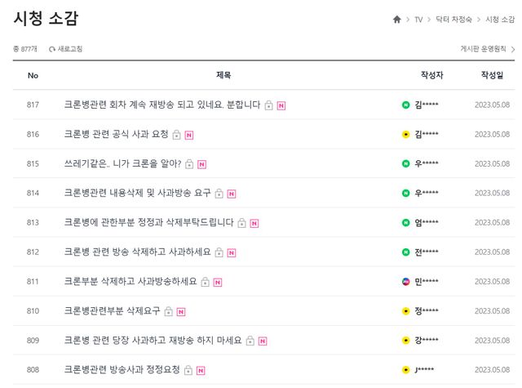Screen dimensions: 522x388
Task: Click lock icon on post 817
Action: (268, 105)
